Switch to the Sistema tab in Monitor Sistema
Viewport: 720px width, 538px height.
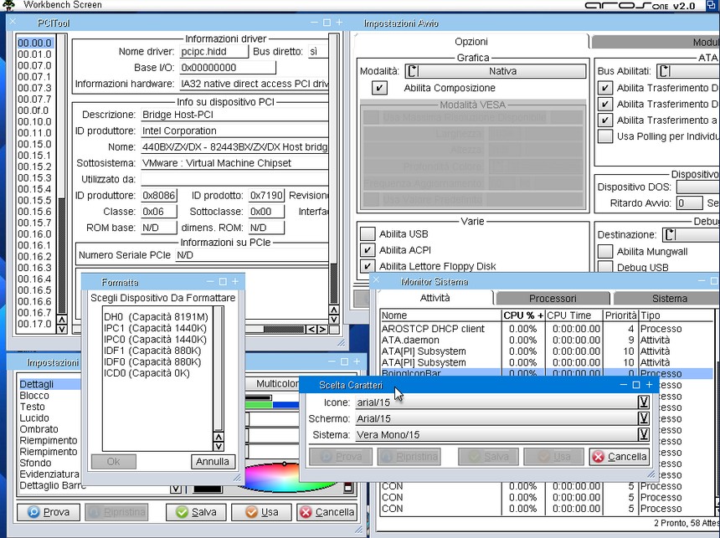(669, 299)
